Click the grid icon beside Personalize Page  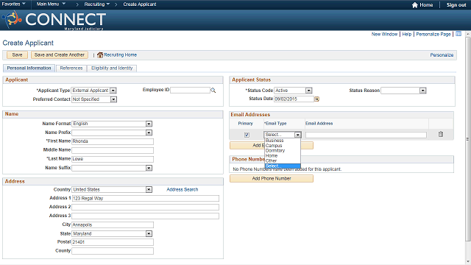pyautogui.click(x=458, y=34)
